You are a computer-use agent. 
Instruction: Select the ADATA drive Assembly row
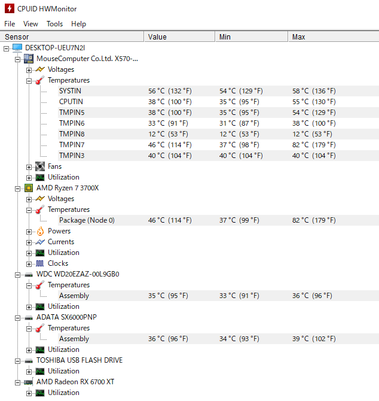point(218,339)
